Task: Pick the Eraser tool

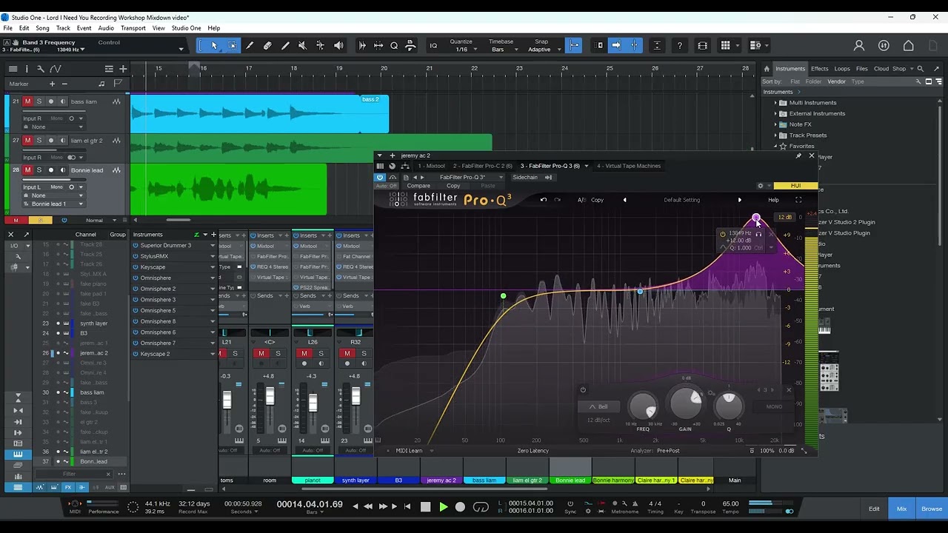Action: (267, 45)
